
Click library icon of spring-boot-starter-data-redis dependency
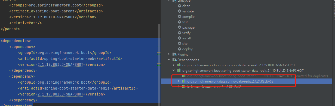[x=179, y=70]
